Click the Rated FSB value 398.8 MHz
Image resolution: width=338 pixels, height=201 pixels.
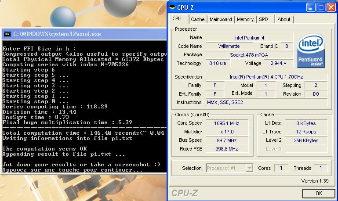coord(227,149)
